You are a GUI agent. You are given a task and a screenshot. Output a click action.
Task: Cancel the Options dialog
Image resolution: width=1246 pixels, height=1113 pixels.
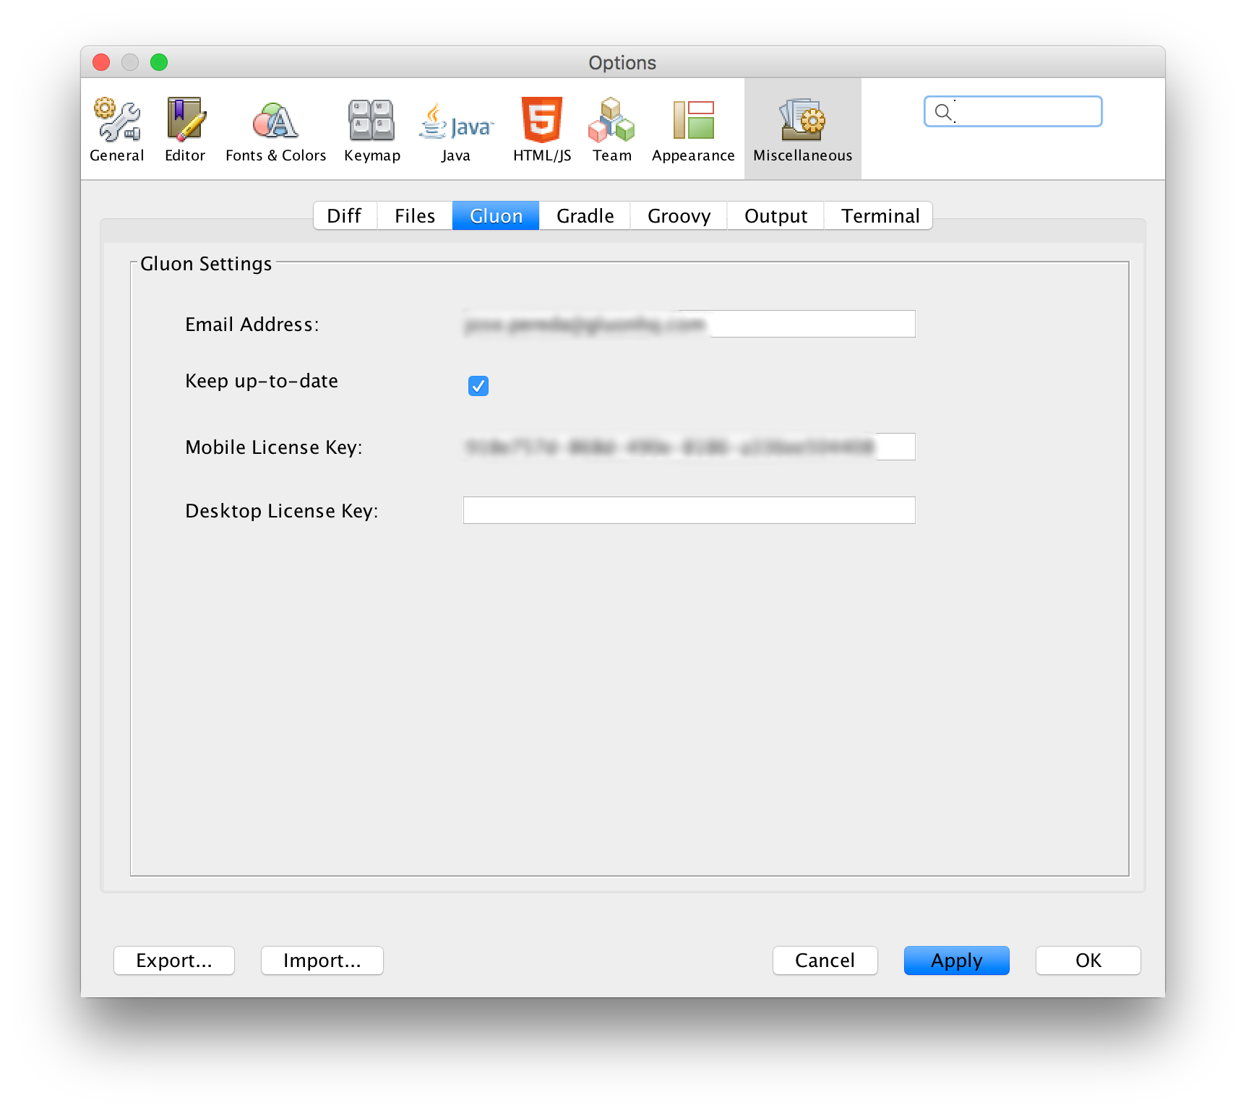(x=825, y=961)
